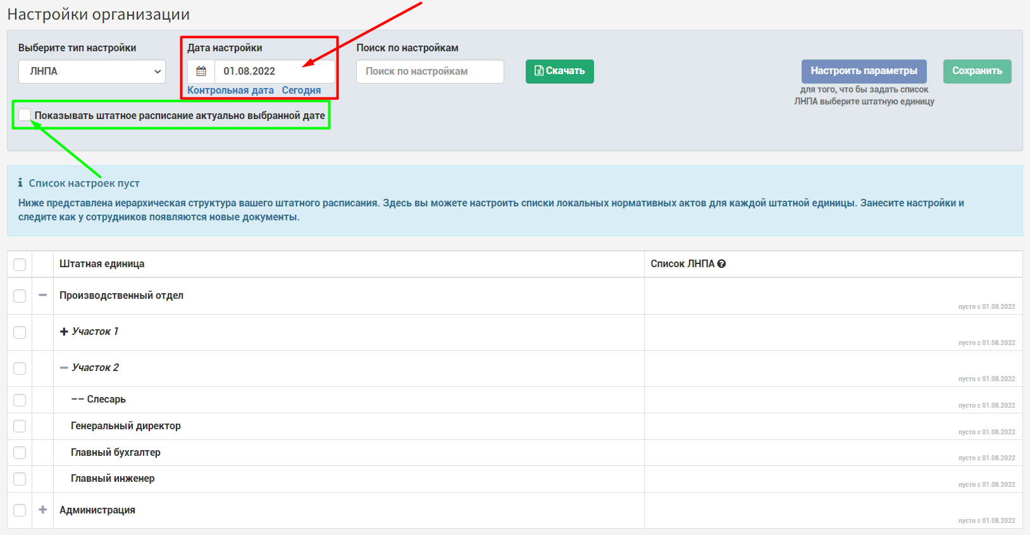Image resolution: width=1030 pixels, height=535 pixels.
Task: Select the Администрация row label
Action: click(97, 510)
